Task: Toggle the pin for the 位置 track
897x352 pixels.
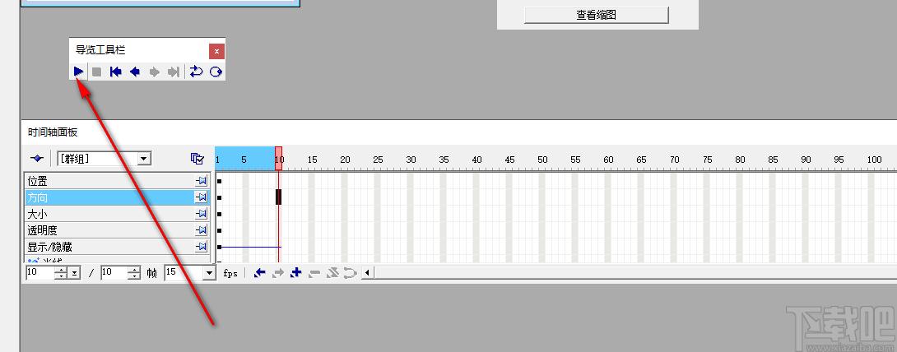Action: click(x=202, y=181)
